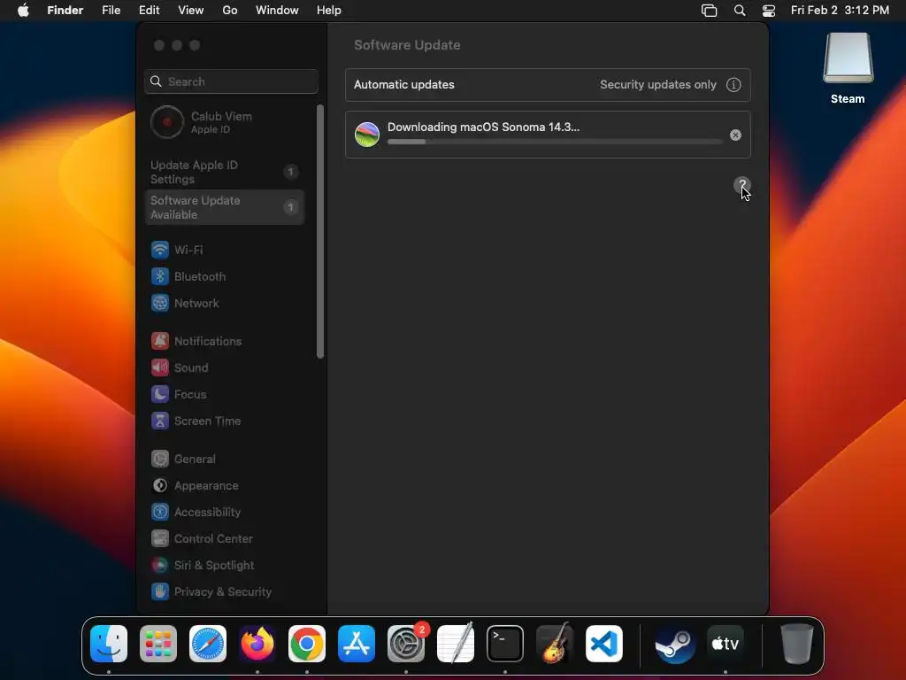
Task: Open Trash from the Dock
Action: [797, 644]
